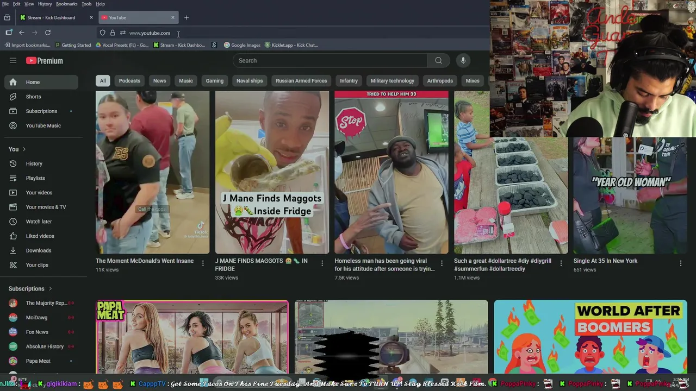Open more options for Single At 35 short
The width and height of the screenshot is (696, 391).
click(680, 263)
